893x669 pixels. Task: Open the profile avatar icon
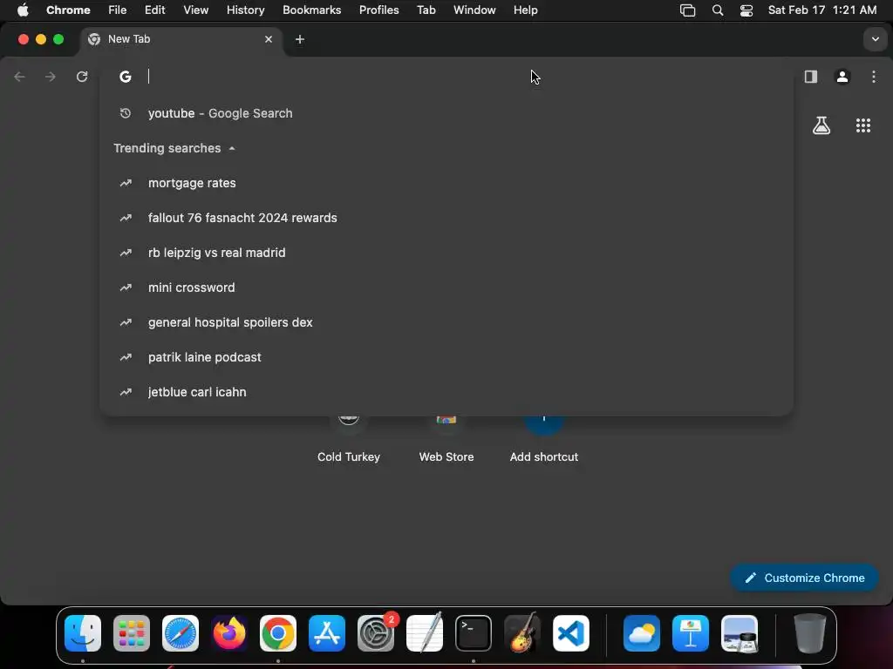point(842,77)
